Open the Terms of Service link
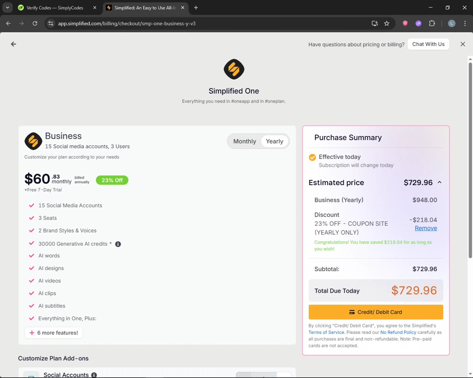The height and width of the screenshot is (378, 473). pos(326,332)
